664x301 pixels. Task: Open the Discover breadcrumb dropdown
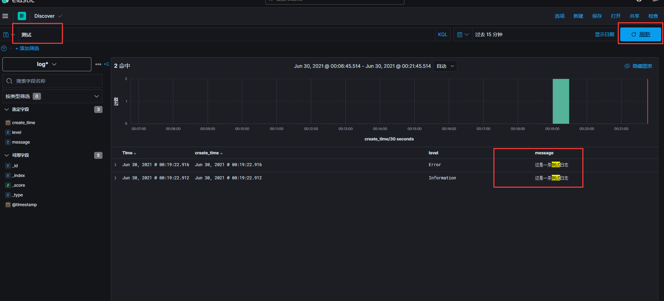[x=48, y=16]
